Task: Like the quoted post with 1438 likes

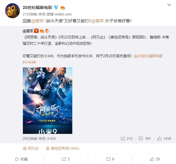Action: click(x=164, y=139)
